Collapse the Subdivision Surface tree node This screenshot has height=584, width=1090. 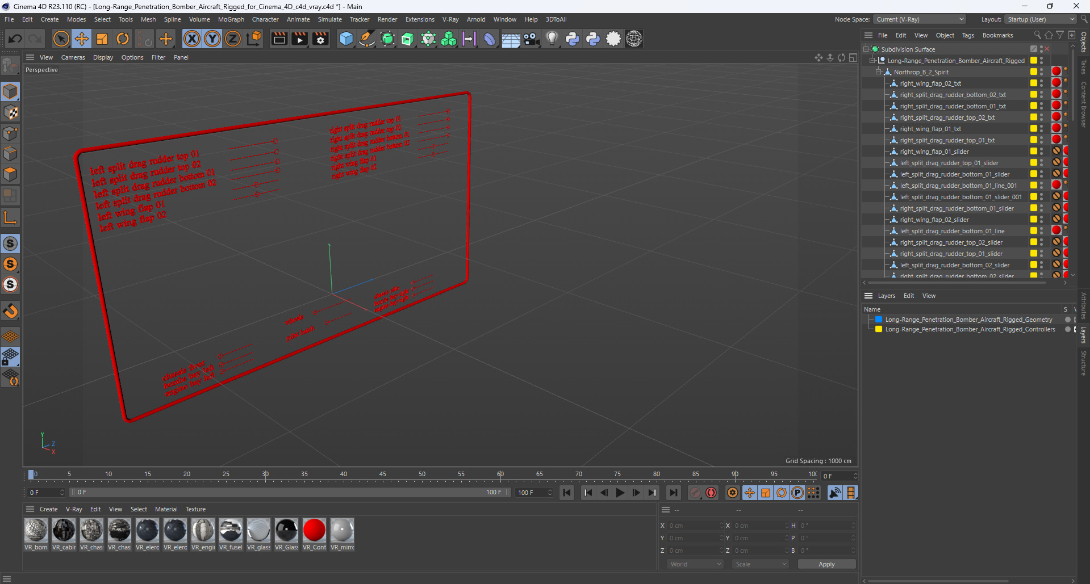point(866,49)
